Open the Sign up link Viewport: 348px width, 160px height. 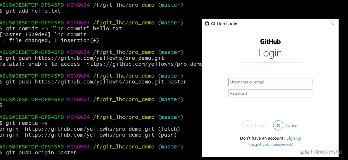click(x=294, y=138)
